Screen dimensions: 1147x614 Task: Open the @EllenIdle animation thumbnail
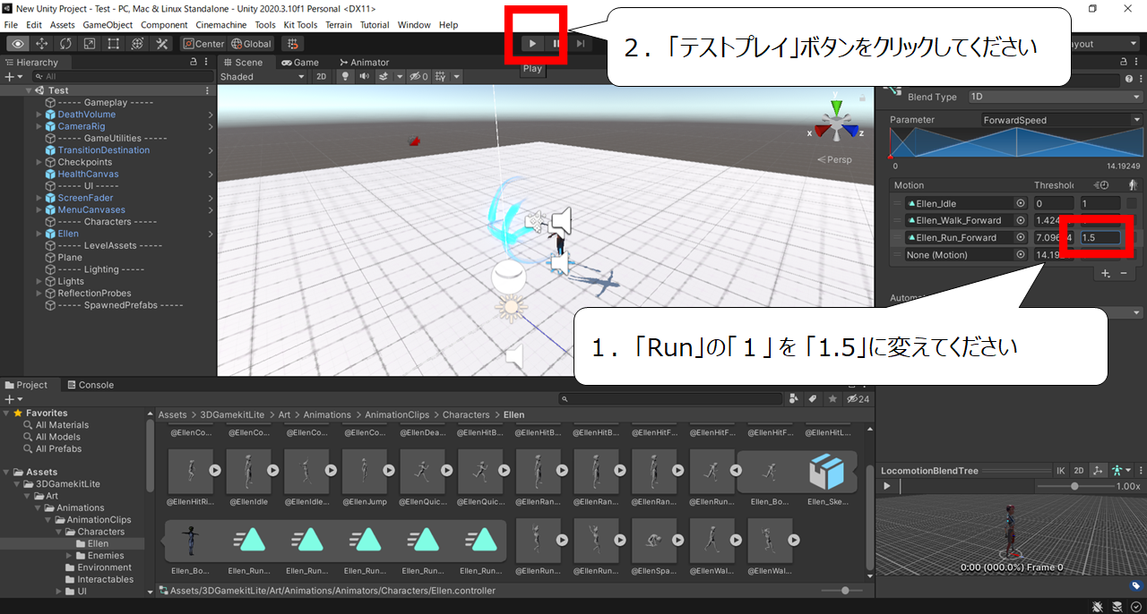pyautogui.click(x=248, y=470)
